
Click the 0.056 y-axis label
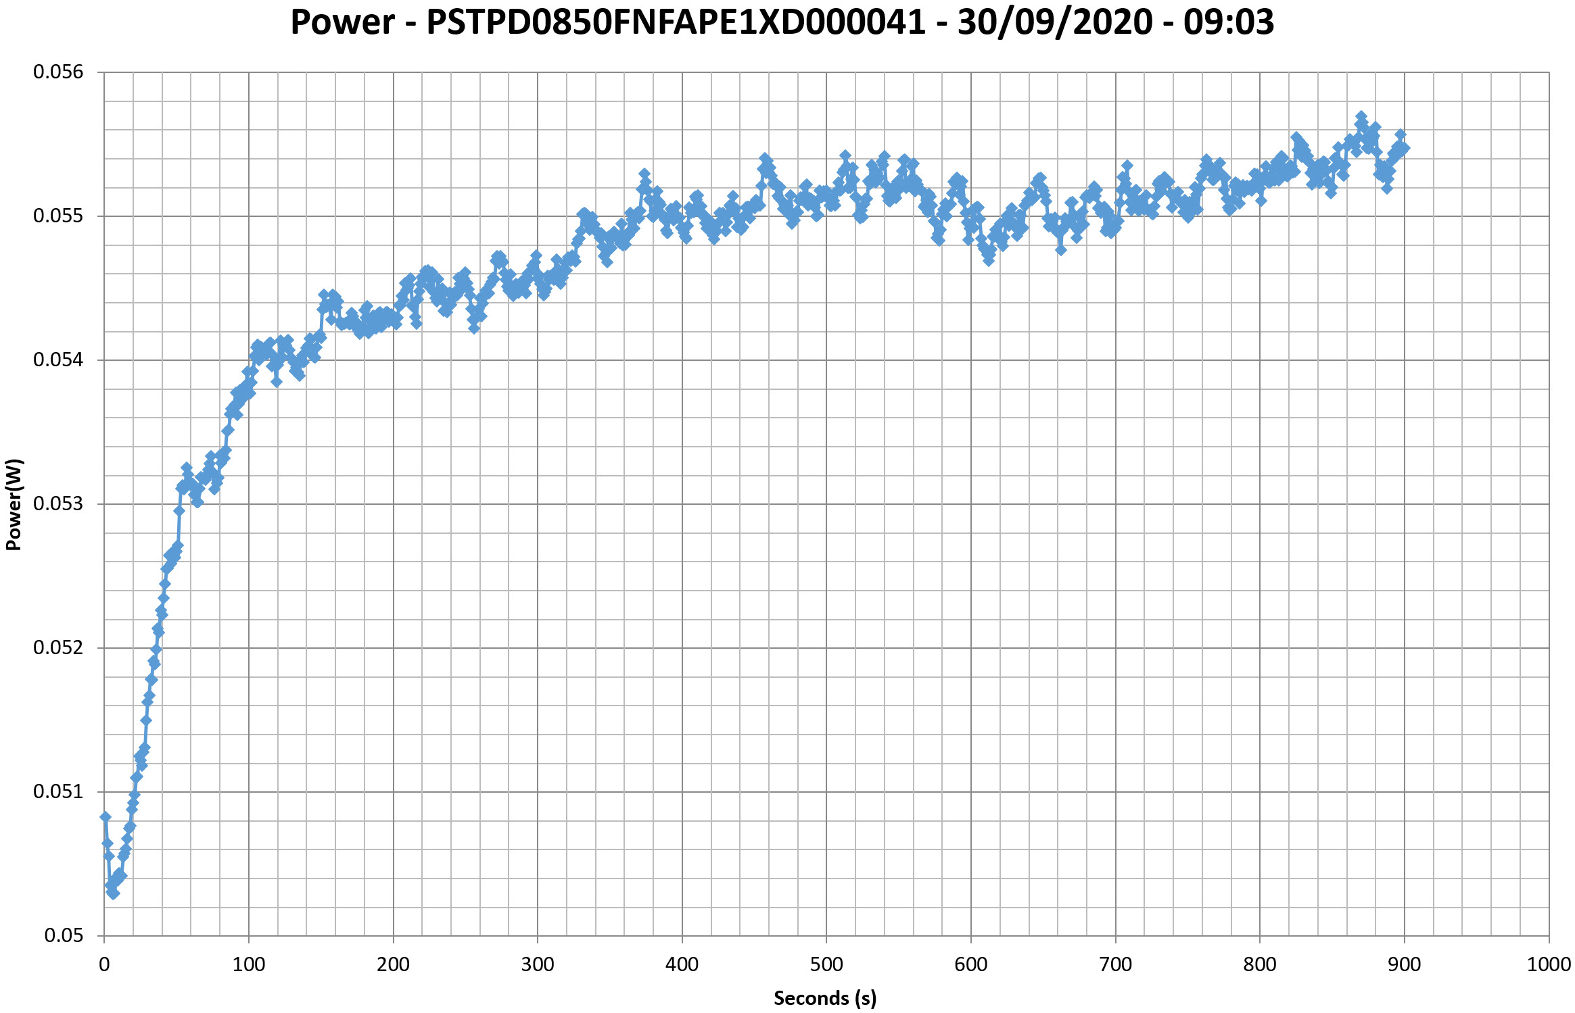[x=58, y=72]
